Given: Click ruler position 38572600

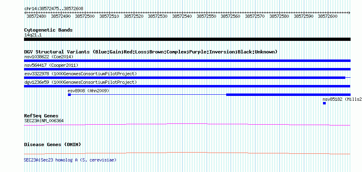Looking at the screenshot, I should (327, 16).
